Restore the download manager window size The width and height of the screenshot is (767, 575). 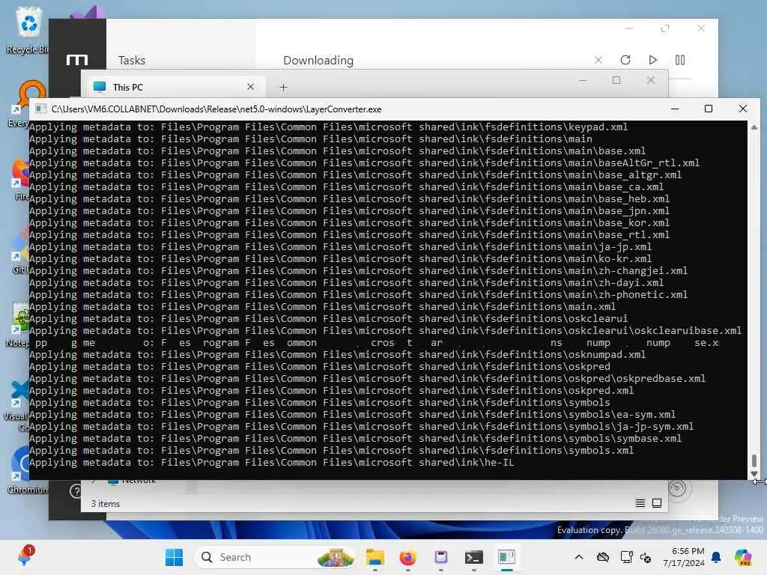[x=665, y=28]
